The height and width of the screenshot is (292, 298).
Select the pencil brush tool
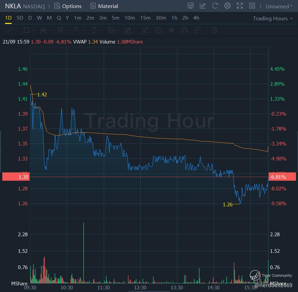click(x=145, y=30)
